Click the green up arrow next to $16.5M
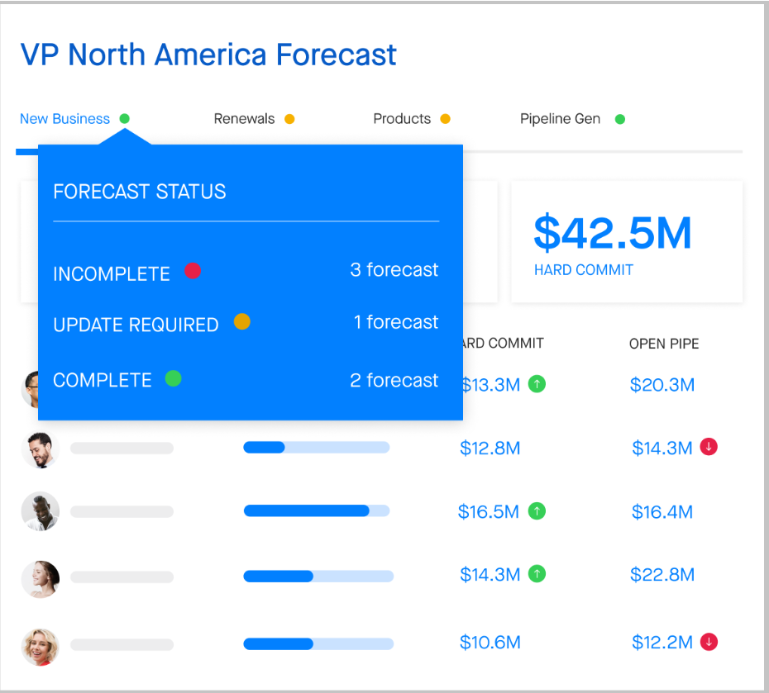This screenshot has width=769, height=693. click(537, 511)
